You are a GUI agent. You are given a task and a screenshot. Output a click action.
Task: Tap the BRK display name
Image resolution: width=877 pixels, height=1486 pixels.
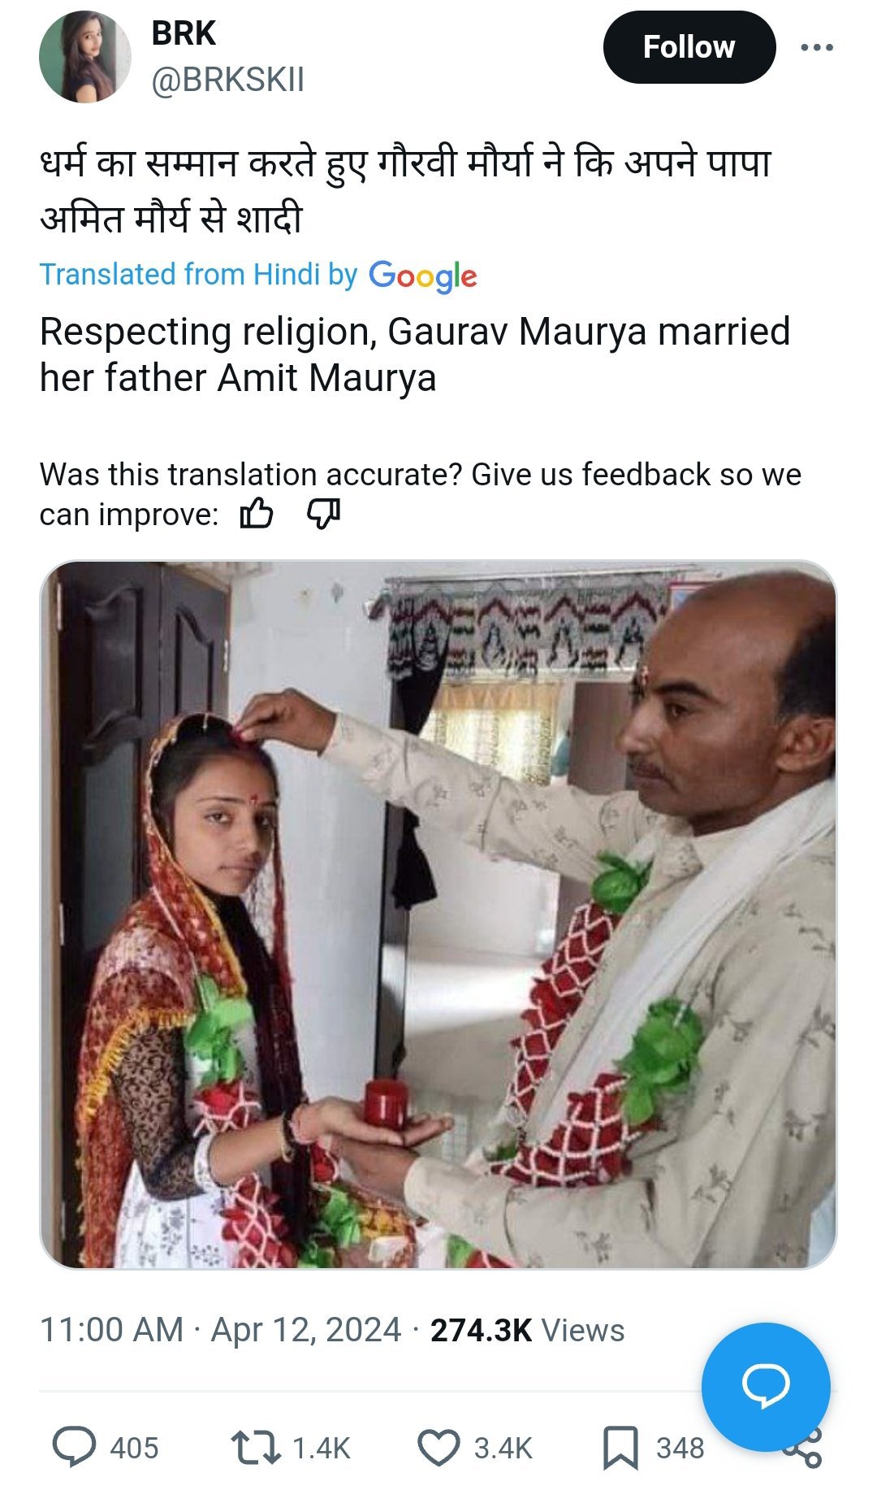point(184,33)
